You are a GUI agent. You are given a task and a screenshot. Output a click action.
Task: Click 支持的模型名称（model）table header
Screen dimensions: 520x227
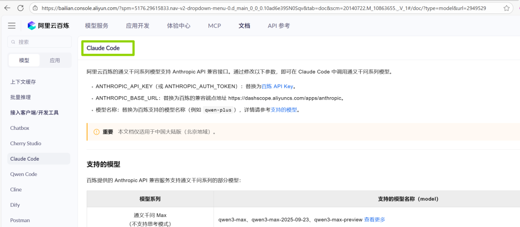coord(408,199)
